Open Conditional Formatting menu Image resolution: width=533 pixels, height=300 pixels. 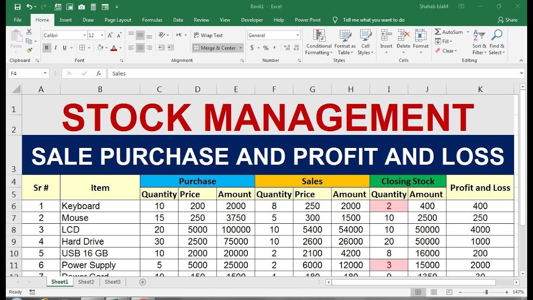319,42
